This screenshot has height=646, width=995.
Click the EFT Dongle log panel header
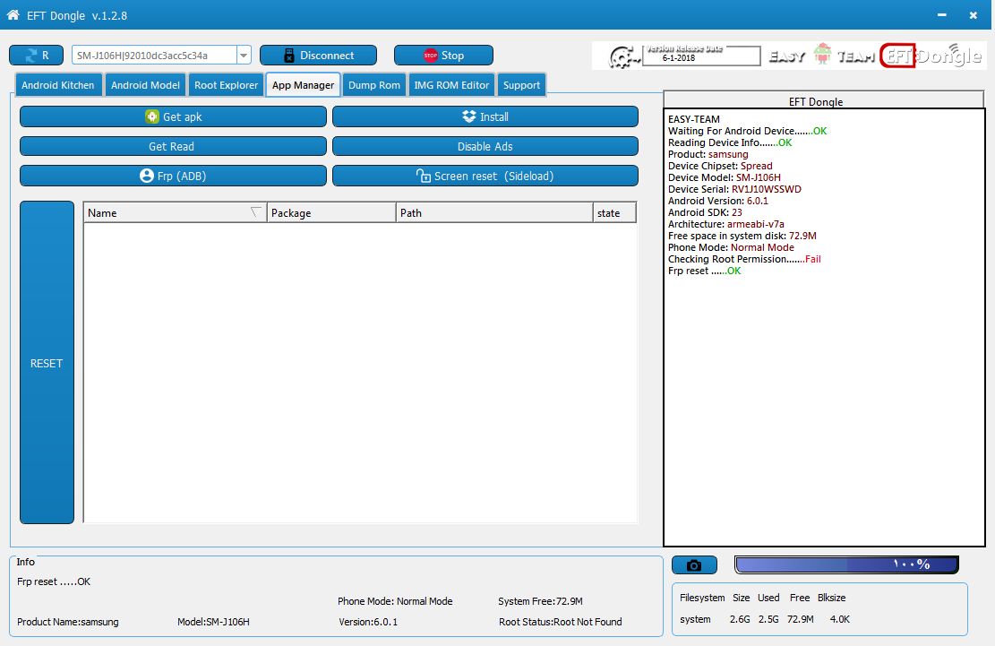click(x=824, y=100)
